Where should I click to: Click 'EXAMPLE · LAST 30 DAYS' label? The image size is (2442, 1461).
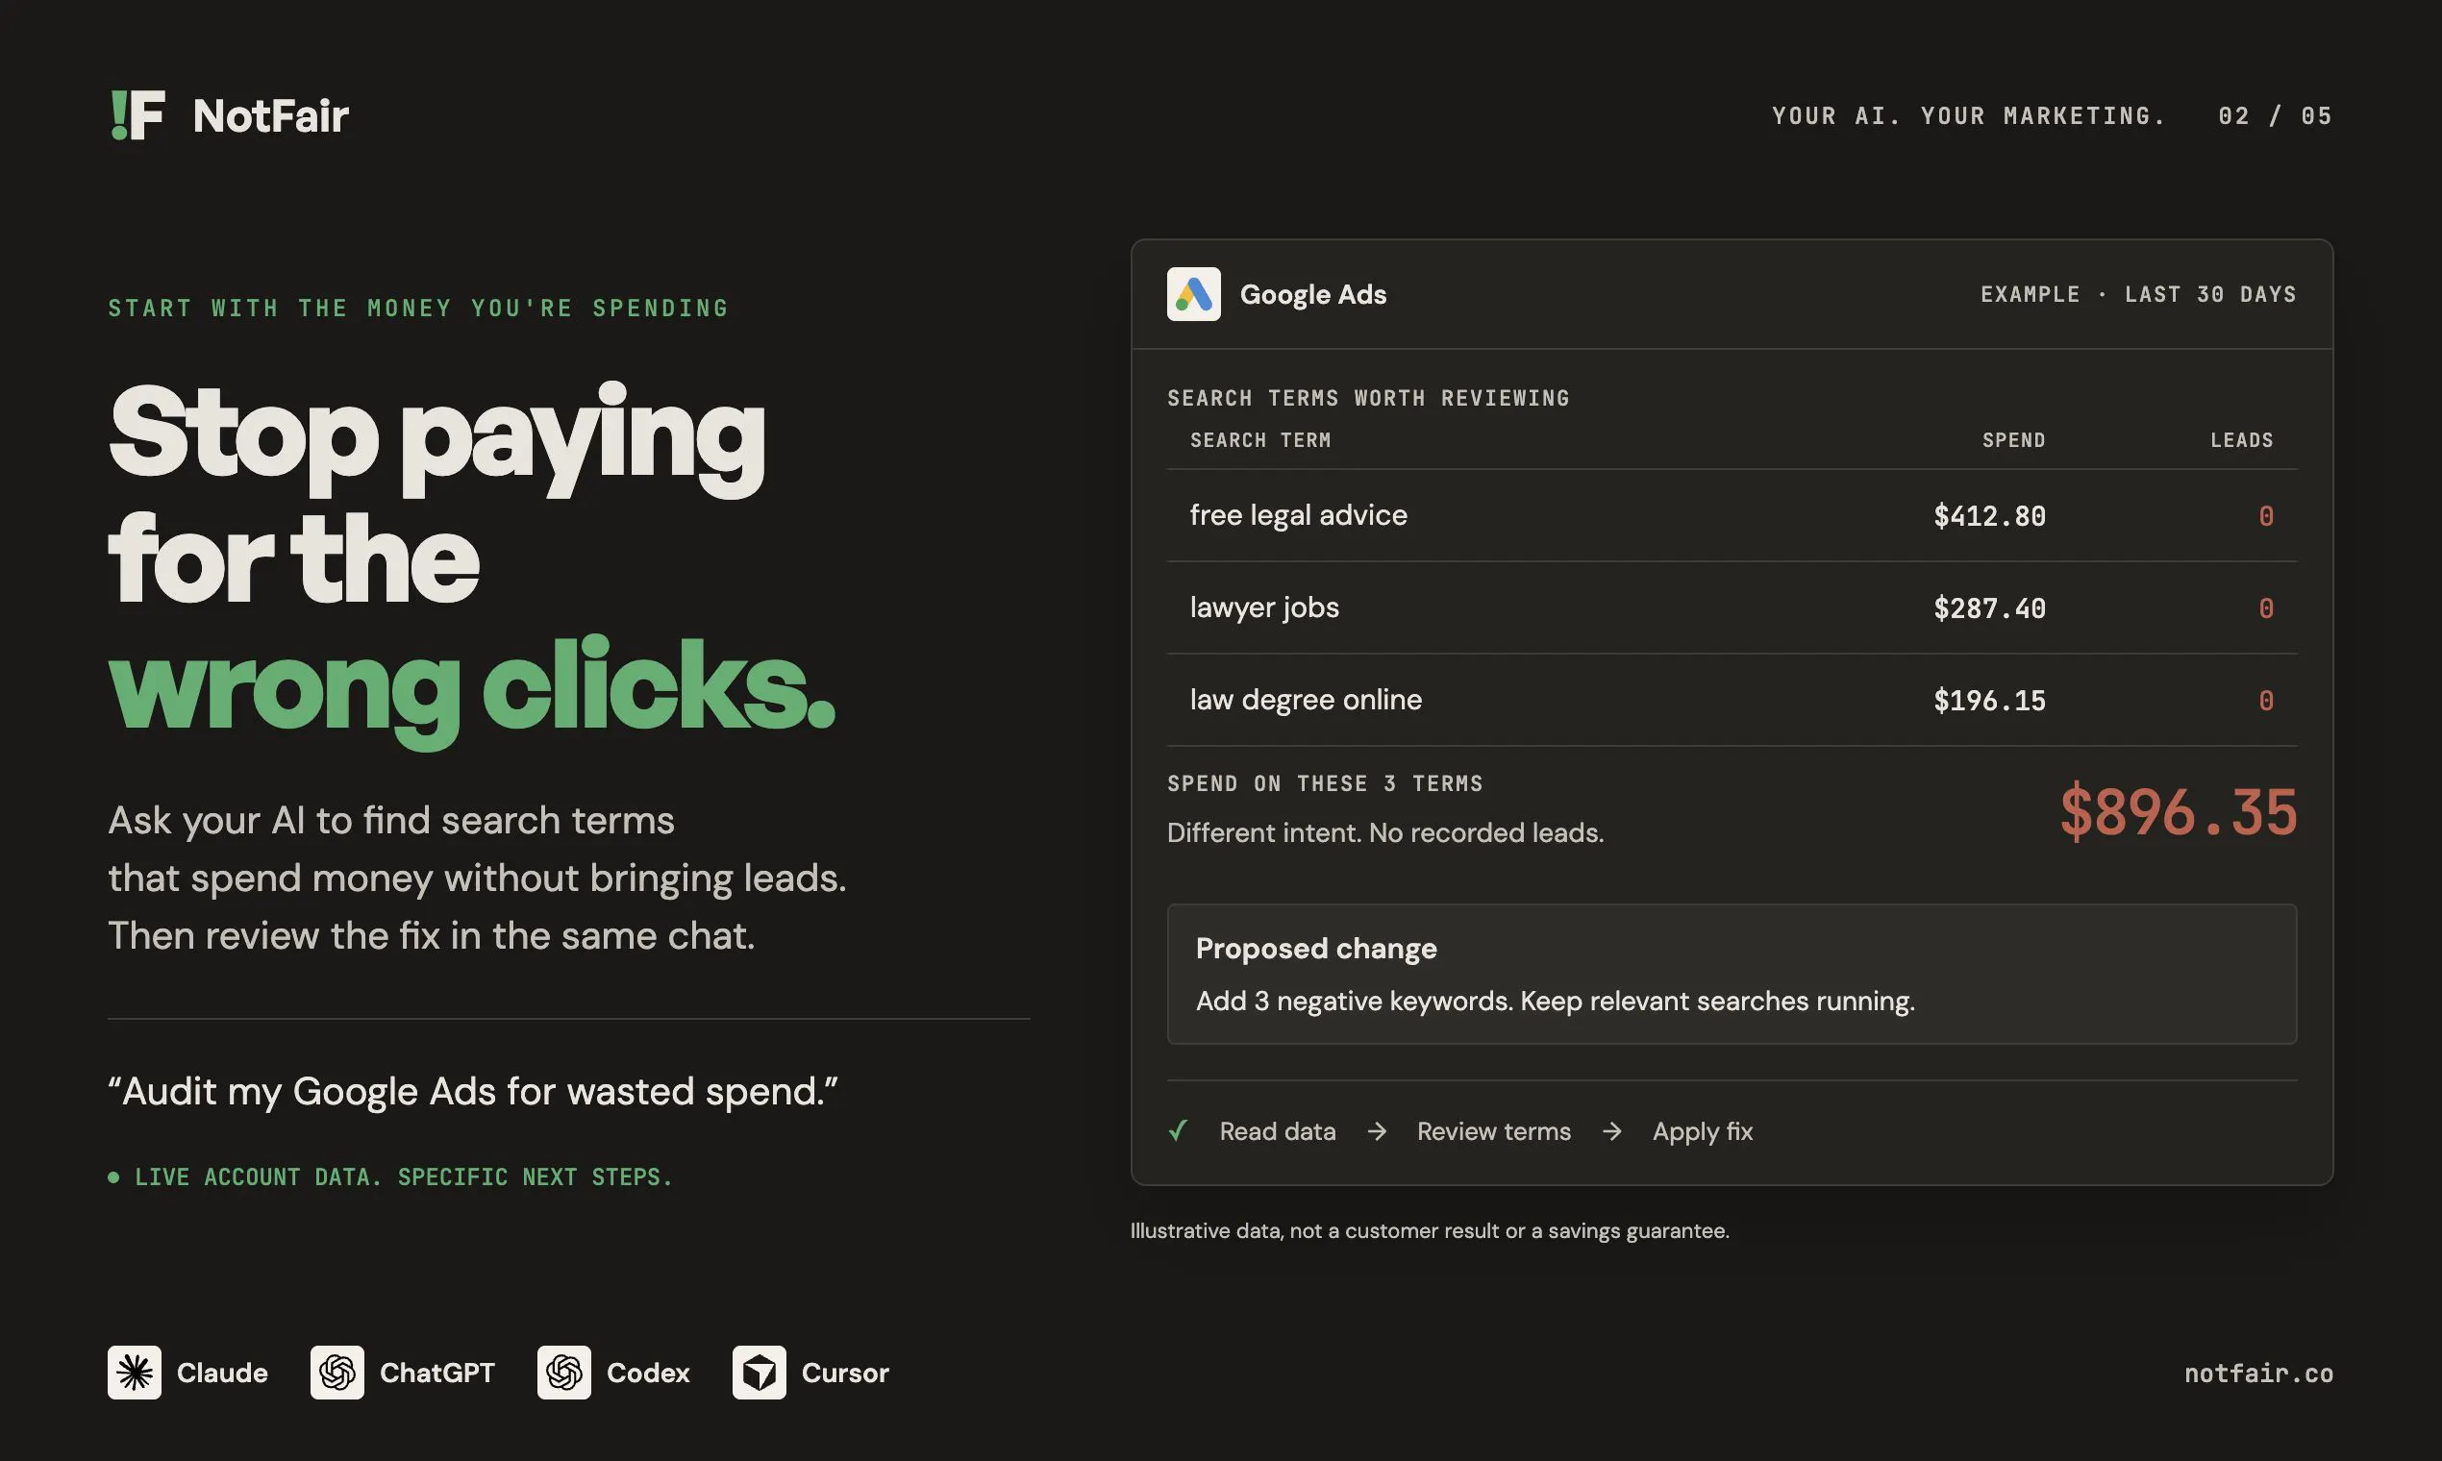tap(2139, 294)
